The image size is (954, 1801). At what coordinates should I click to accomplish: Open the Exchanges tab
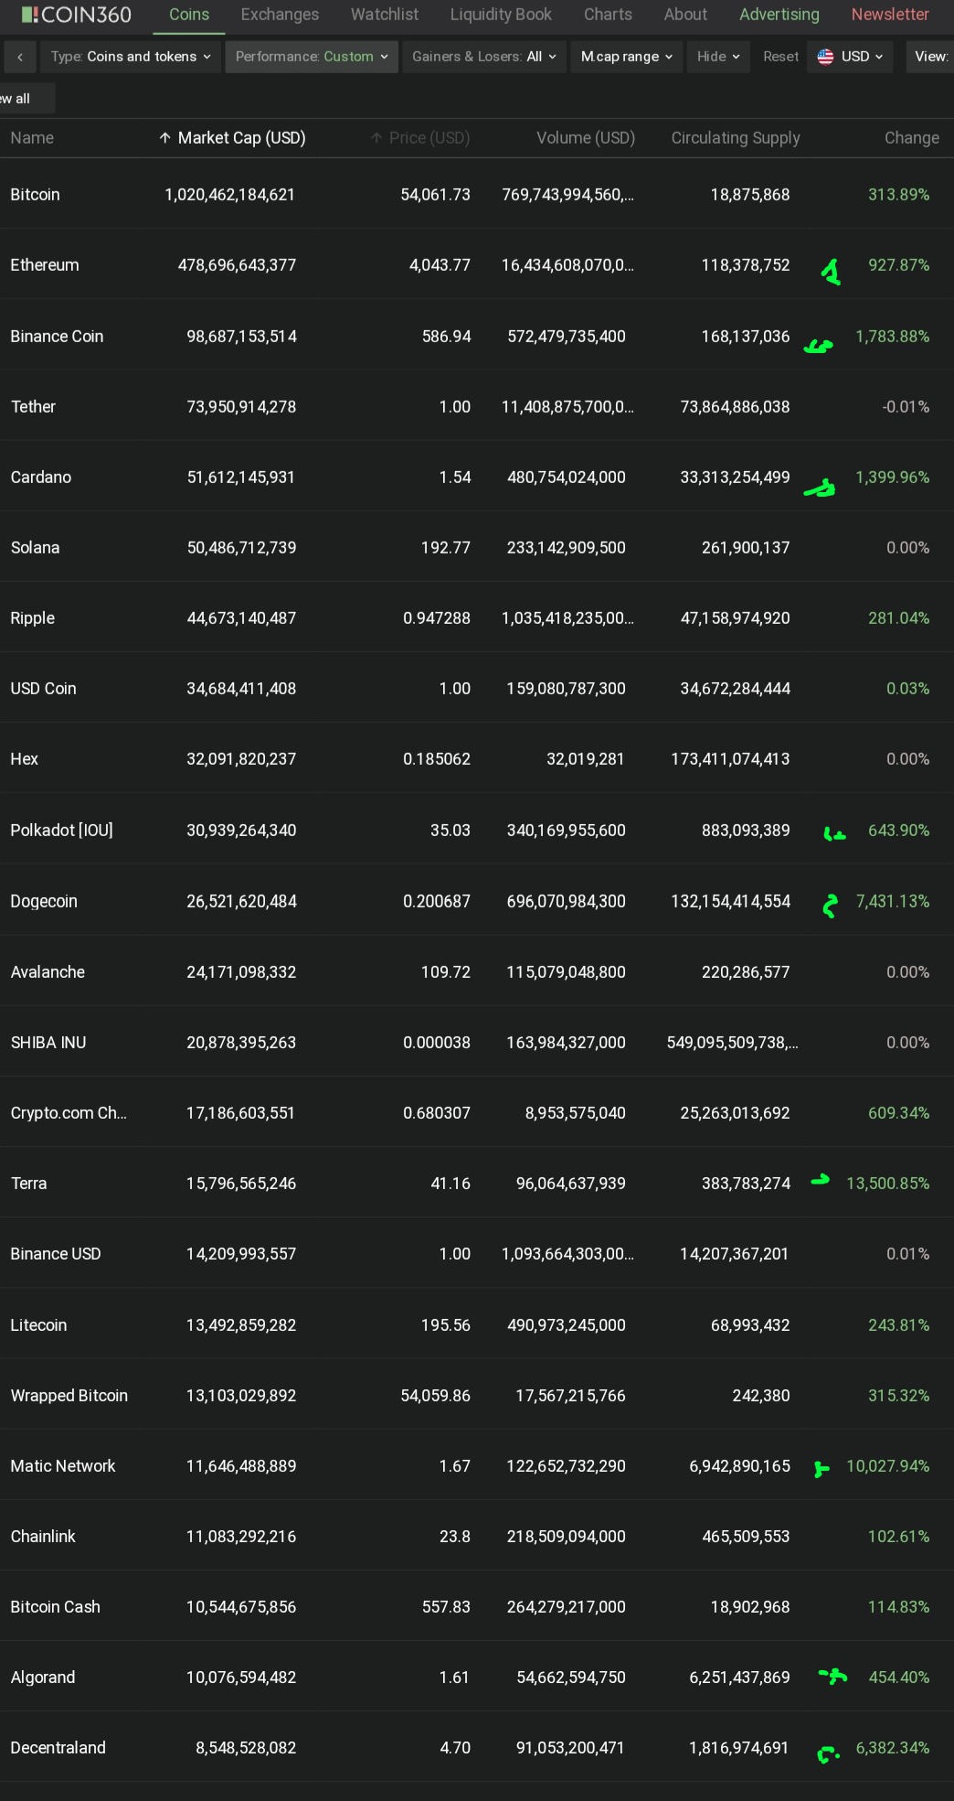[x=280, y=15]
